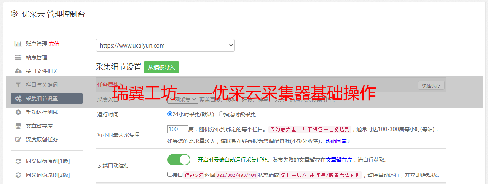The height and width of the screenshot is (184, 488).
Task: Open 同义词伪原创[2版] in the sidebar
Action: (48, 175)
